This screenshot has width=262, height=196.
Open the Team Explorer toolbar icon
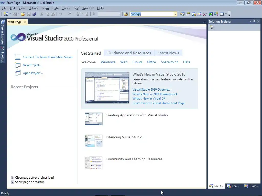(x=194, y=14)
